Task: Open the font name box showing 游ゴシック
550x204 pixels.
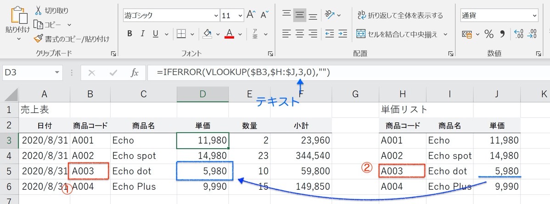Action: pos(171,16)
